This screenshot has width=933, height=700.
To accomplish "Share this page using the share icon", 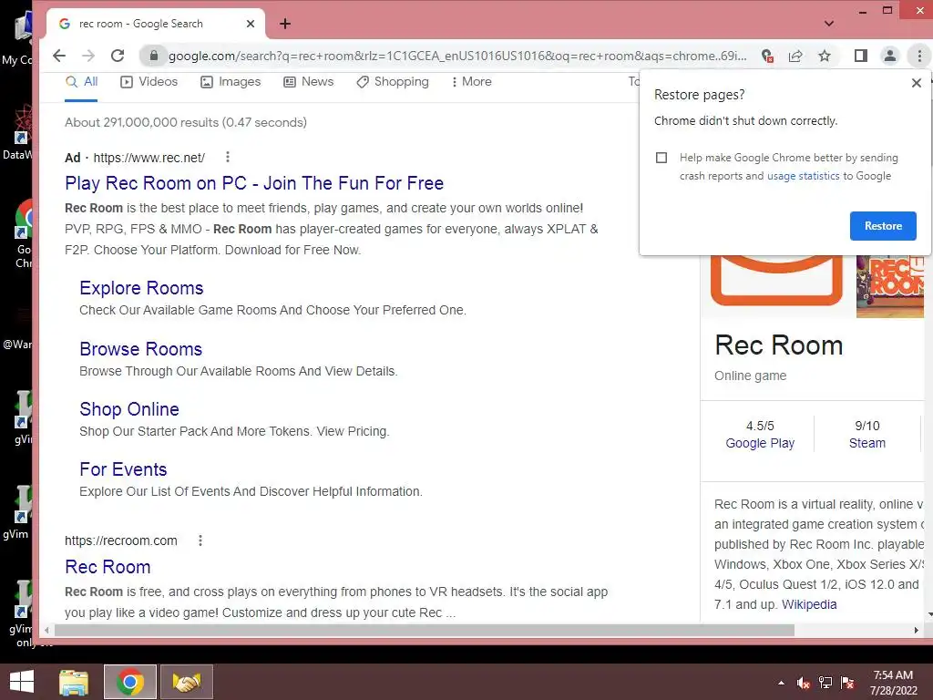I will pyautogui.click(x=795, y=56).
